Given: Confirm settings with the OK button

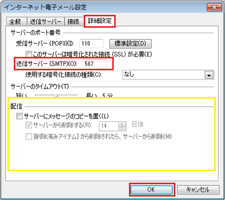Looking at the screenshot, I should pos(151,190).
